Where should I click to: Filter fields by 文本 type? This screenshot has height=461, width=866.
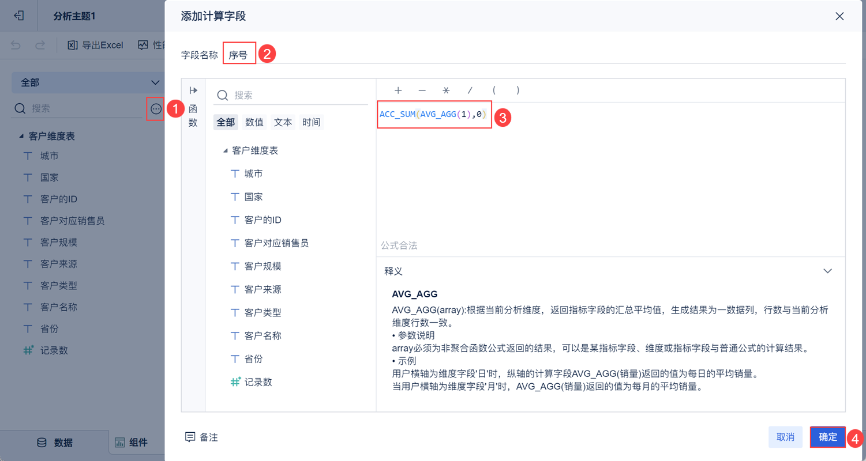click(x=283, y=122)
